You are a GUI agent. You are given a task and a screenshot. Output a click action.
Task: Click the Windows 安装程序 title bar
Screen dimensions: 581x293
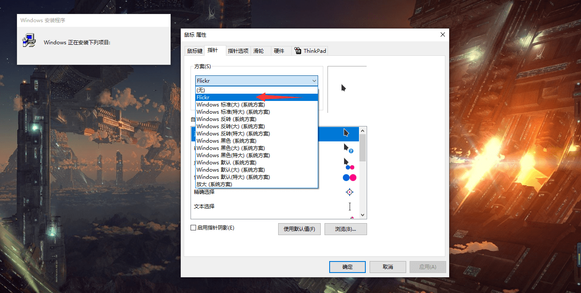94,20
